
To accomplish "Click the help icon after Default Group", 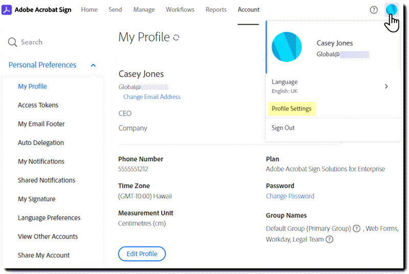I will pos(356,228).
